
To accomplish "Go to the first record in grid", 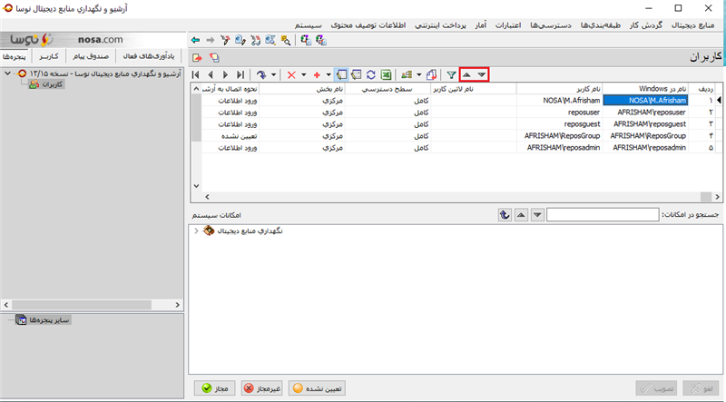I will pos(197,74).
